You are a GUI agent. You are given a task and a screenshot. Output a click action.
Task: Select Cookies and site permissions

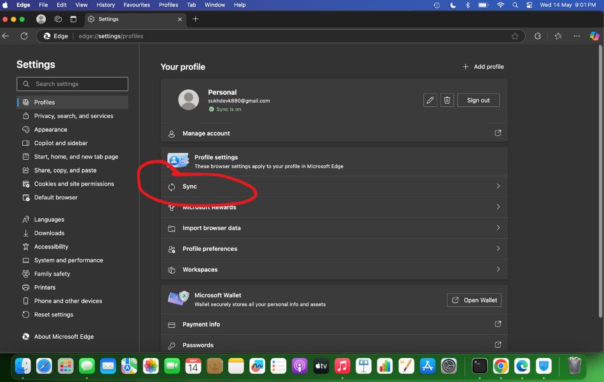(x=72, y=183)
